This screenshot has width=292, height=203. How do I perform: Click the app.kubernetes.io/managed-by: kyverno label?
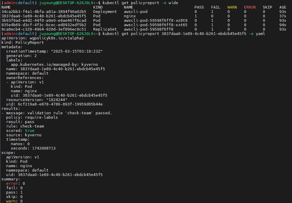point(54,65)
